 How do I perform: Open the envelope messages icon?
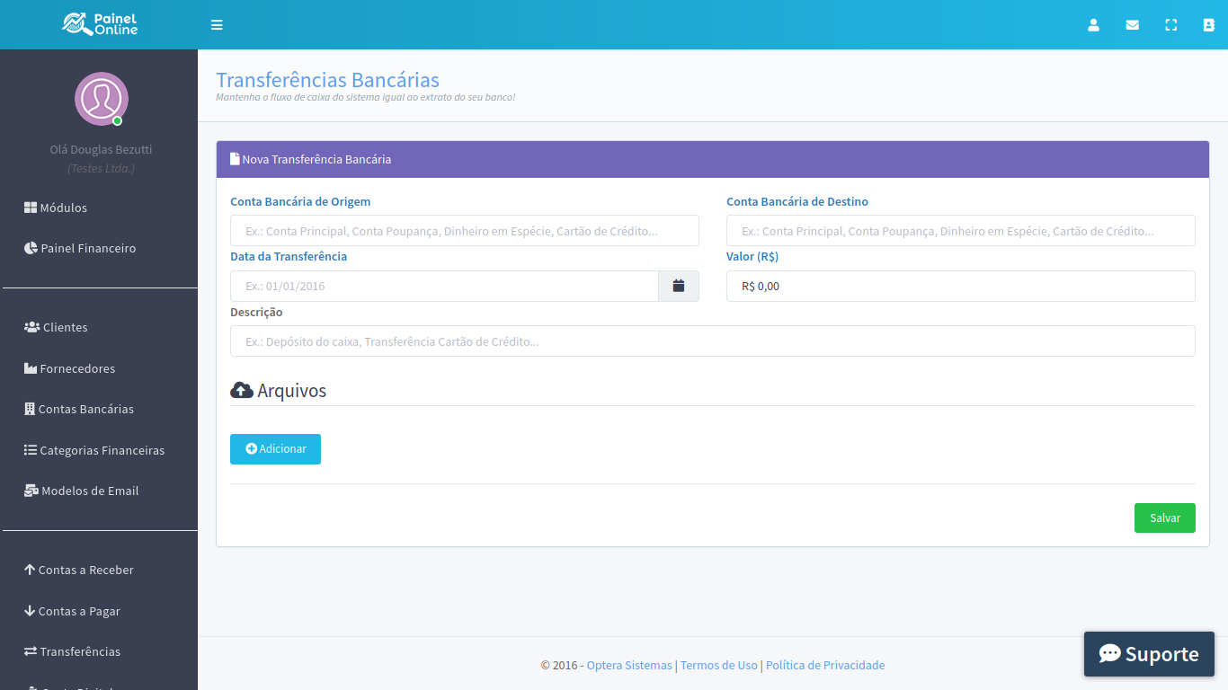coord(1132,25)
